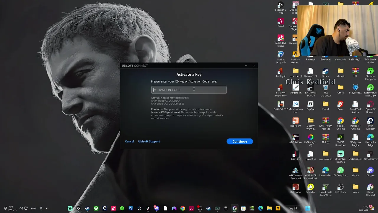Viewport: 378px width, 213px height.
Task: Launch ARK Survival Ascended shortcut
Action: pos(296,174)
